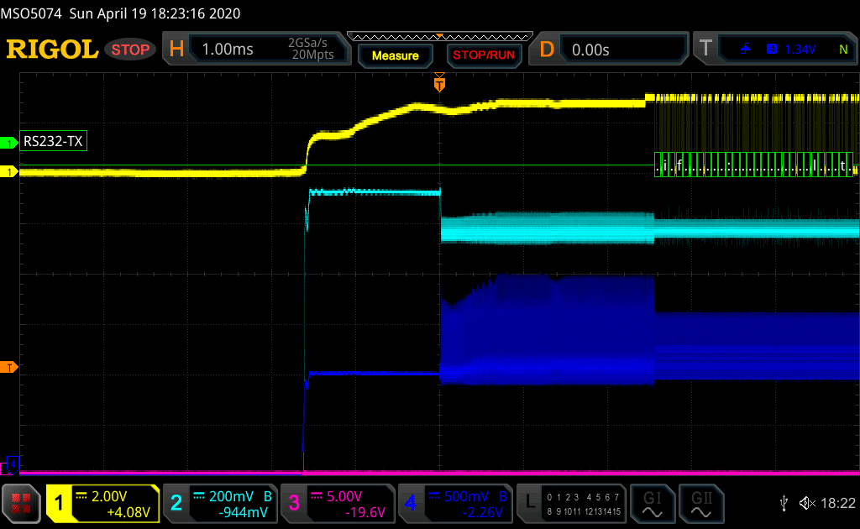Click the GII signal generator icon

pos(699,503)
